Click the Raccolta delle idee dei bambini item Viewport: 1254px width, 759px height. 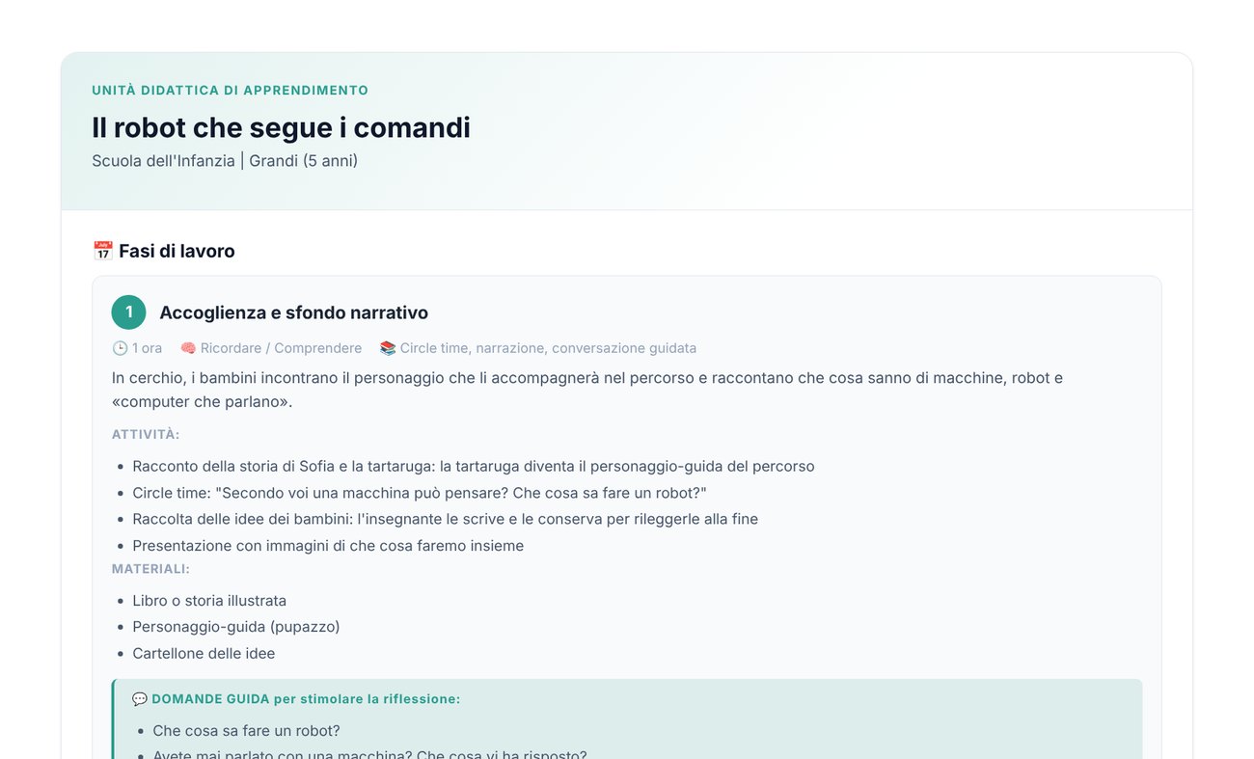(445, 519)
